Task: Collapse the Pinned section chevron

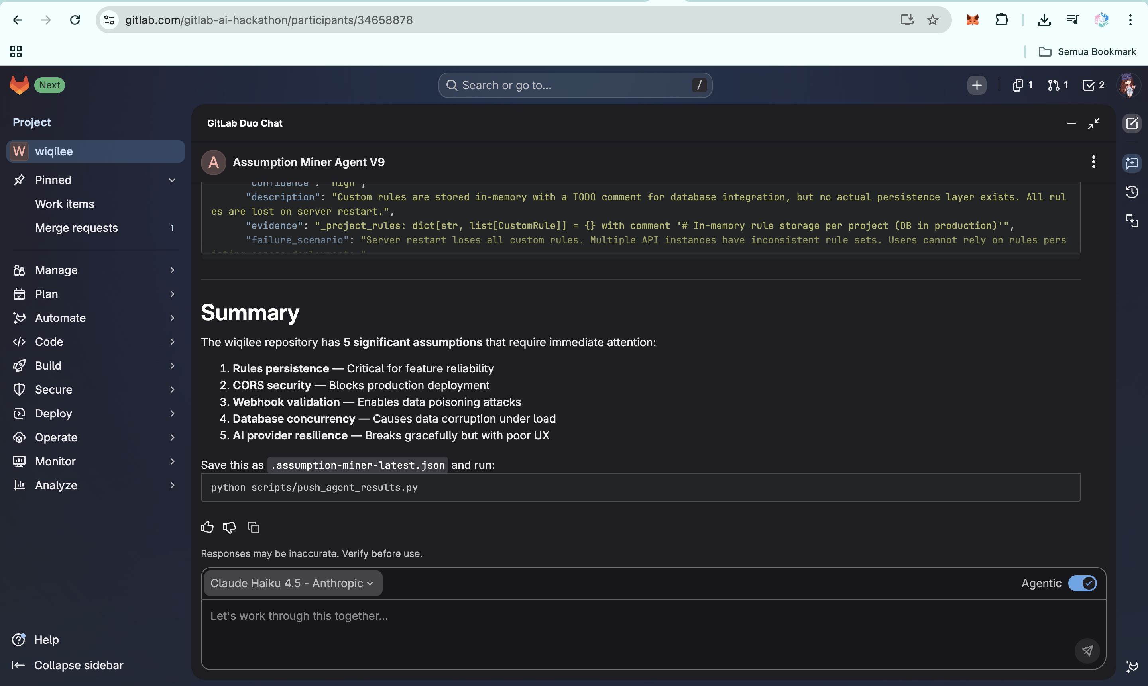Action: click(x=172, y=180)
